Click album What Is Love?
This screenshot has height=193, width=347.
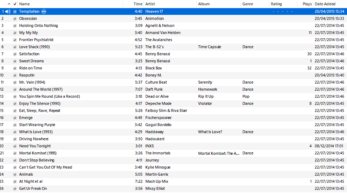[x=210, y=132]
